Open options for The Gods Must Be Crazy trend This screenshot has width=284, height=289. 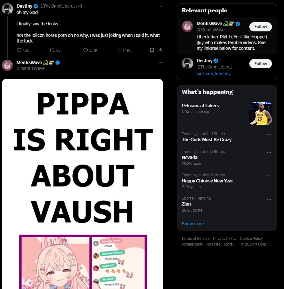click(269, 135)
